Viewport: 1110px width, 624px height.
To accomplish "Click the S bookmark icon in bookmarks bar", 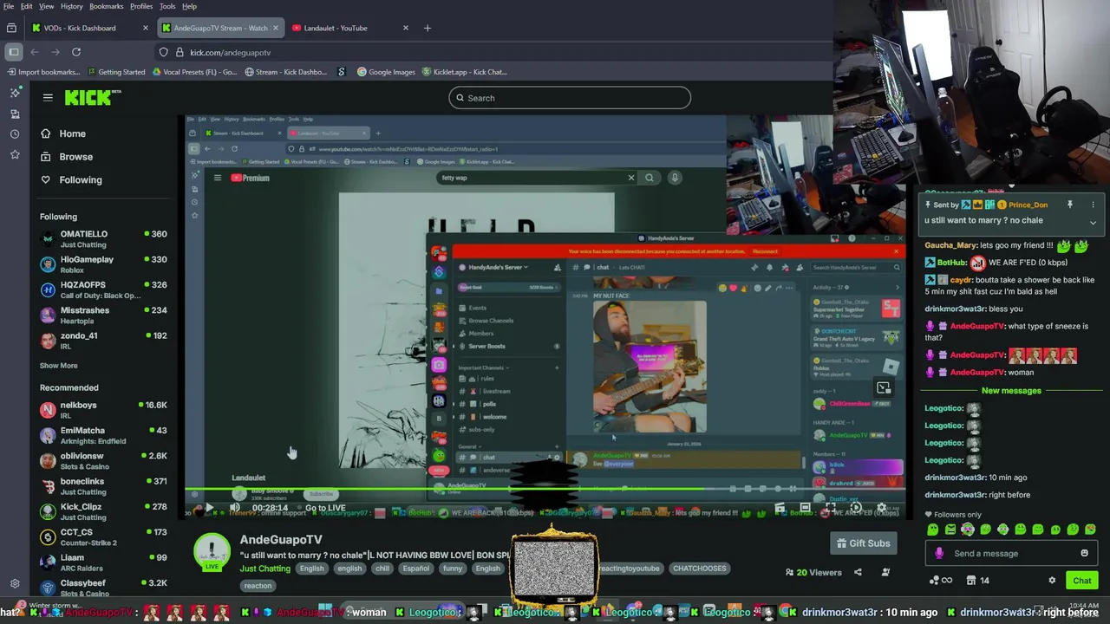I will [341, 72].
